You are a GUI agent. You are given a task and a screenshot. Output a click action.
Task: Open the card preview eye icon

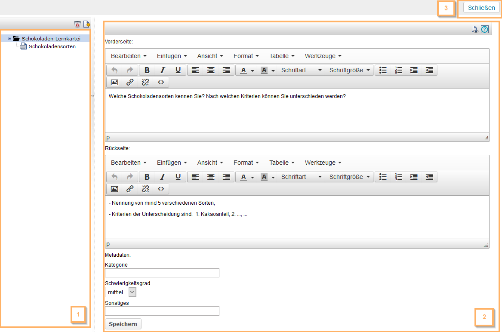474,29
